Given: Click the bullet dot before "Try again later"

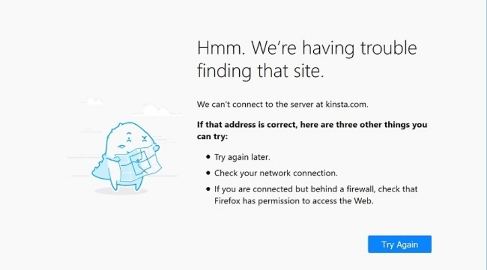Looking at the screenshot, I should tap(208, 158).
